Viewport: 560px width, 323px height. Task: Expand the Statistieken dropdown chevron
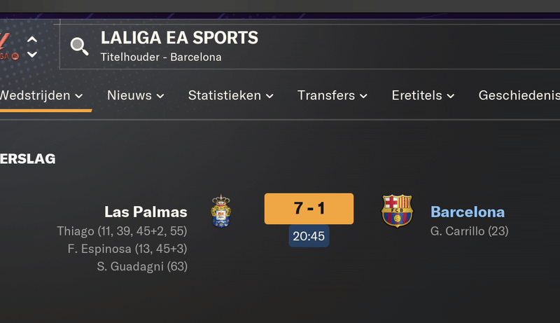click(269, 96)
